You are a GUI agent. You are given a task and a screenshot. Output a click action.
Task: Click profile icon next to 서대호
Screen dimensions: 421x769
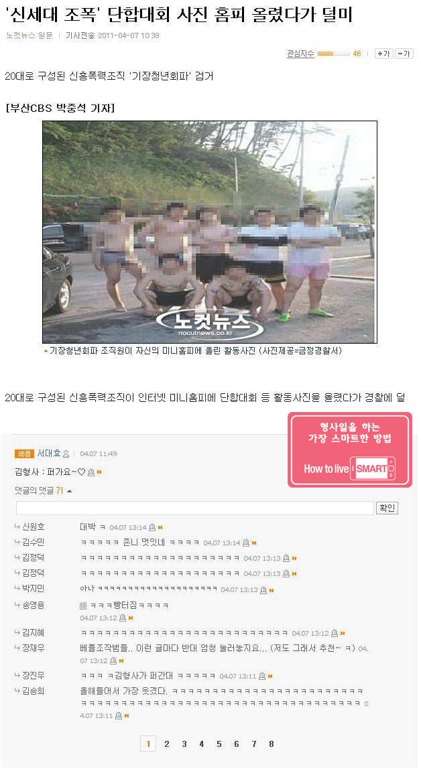point(66,454)
